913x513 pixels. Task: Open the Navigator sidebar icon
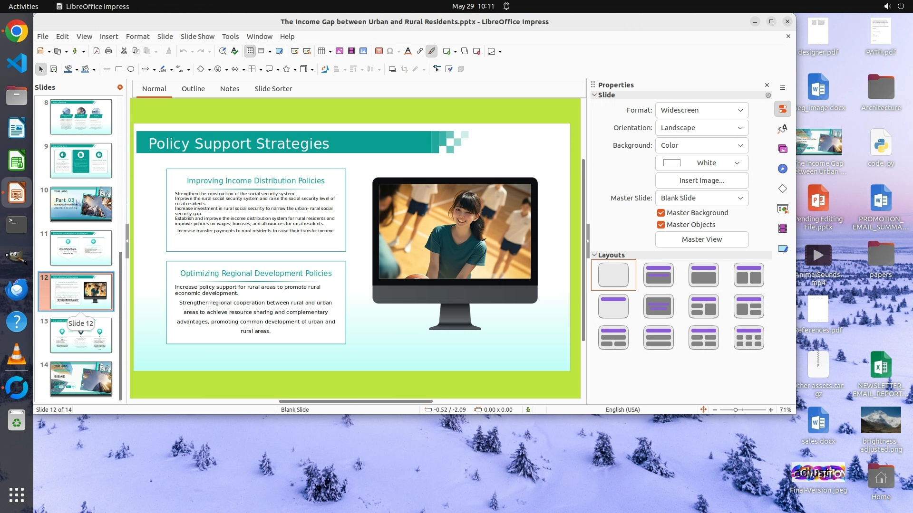(x=783, y=169)
